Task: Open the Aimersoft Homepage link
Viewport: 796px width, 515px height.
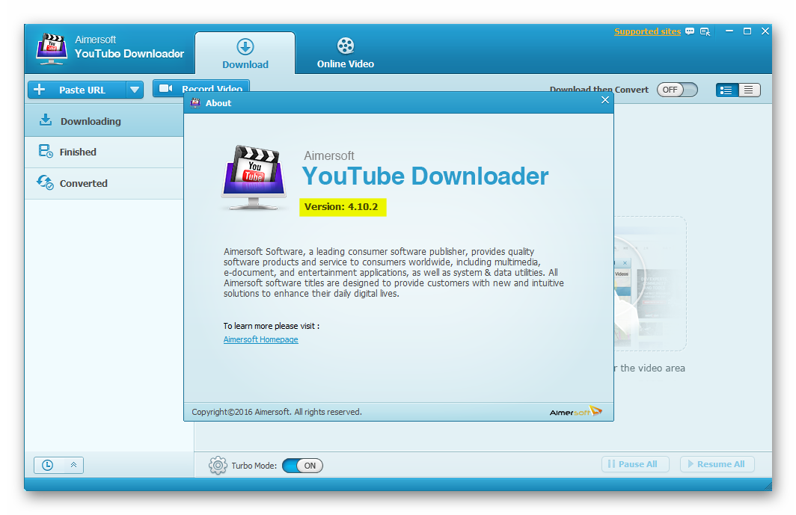Action: (260, 339)
